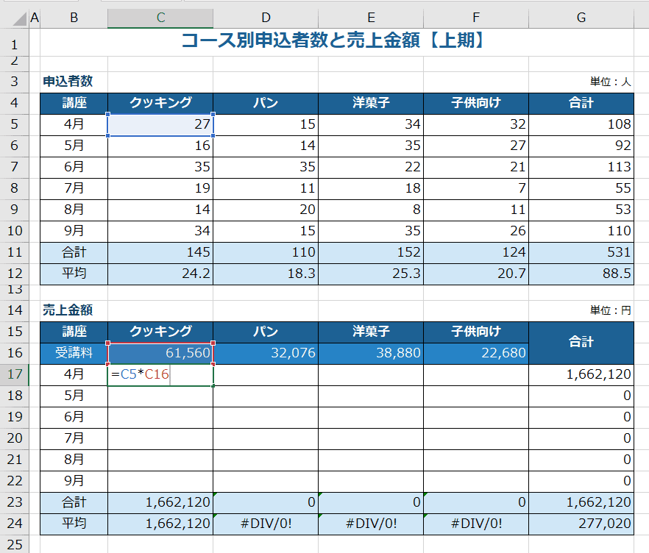Click the 申込者数 section label
The width and height of the screenshot is (649, 553).
coord(68,82)
